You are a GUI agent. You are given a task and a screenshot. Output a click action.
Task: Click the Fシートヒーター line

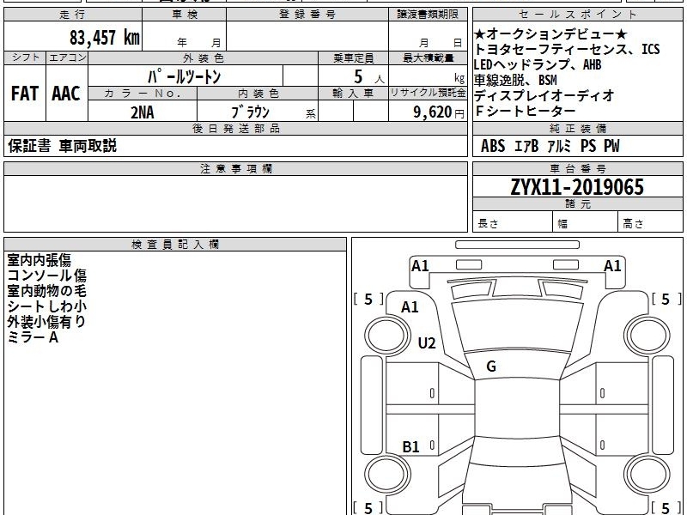(x=525, y=111)
